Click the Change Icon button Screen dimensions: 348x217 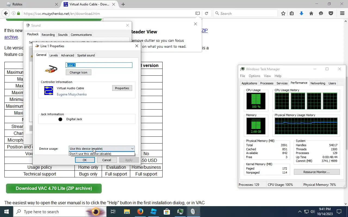point(78,72)
